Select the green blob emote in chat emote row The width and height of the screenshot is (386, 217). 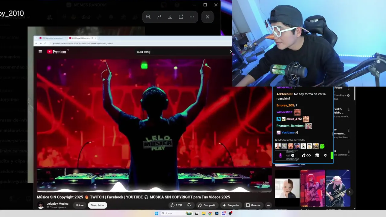click(x=322, y=146)
